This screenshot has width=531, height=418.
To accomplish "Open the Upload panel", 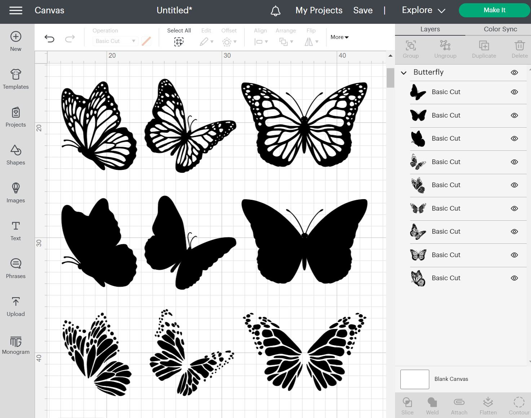I will [16, 306].
